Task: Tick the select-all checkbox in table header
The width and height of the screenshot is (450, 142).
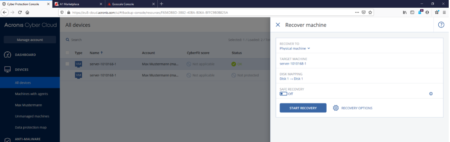Action: click(67, 53)
